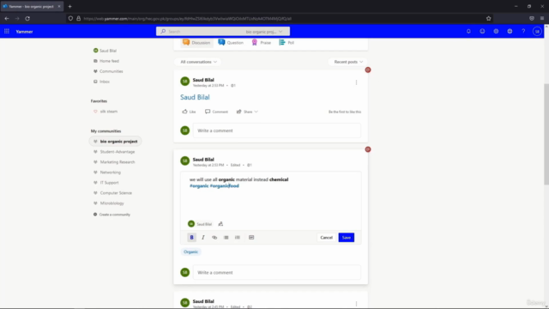Open the bio organic project community
549x309 pixels.
tap(116, 141)
